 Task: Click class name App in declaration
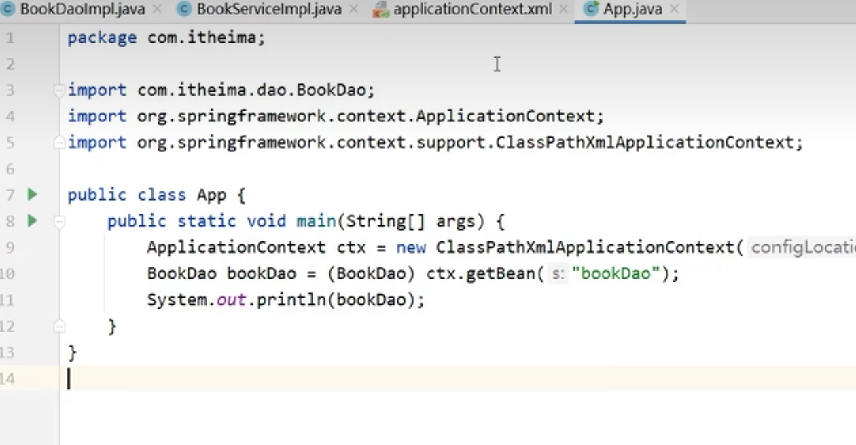click(211, 195)
